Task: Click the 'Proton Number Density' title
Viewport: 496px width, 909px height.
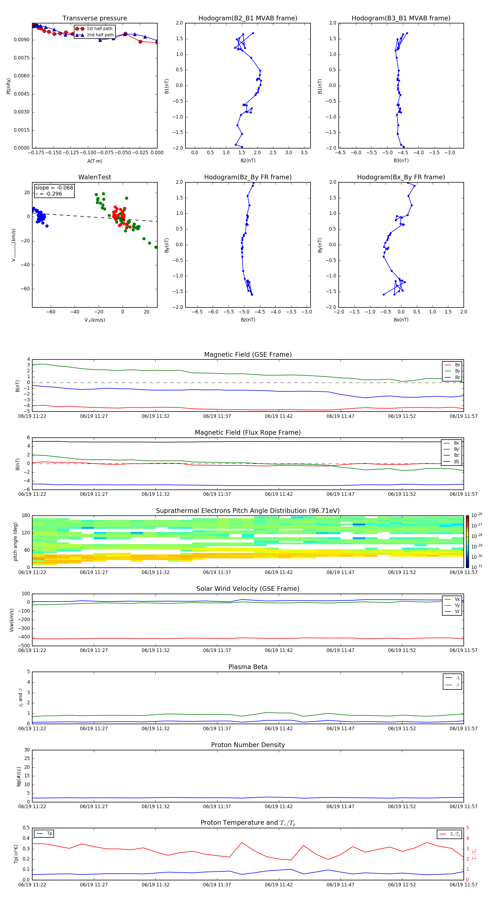Action: coord(248,745)
